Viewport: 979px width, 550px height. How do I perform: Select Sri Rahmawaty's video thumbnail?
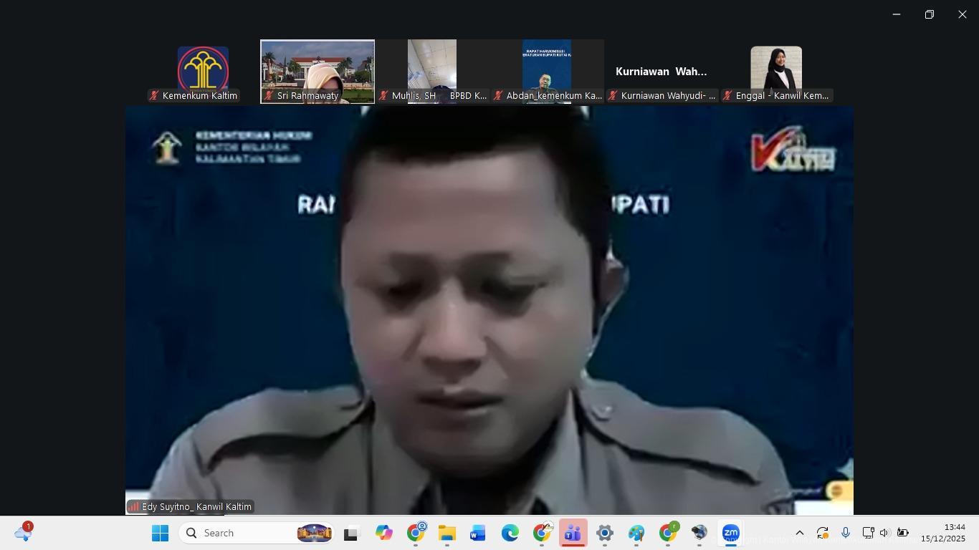[x=317, y=72]
